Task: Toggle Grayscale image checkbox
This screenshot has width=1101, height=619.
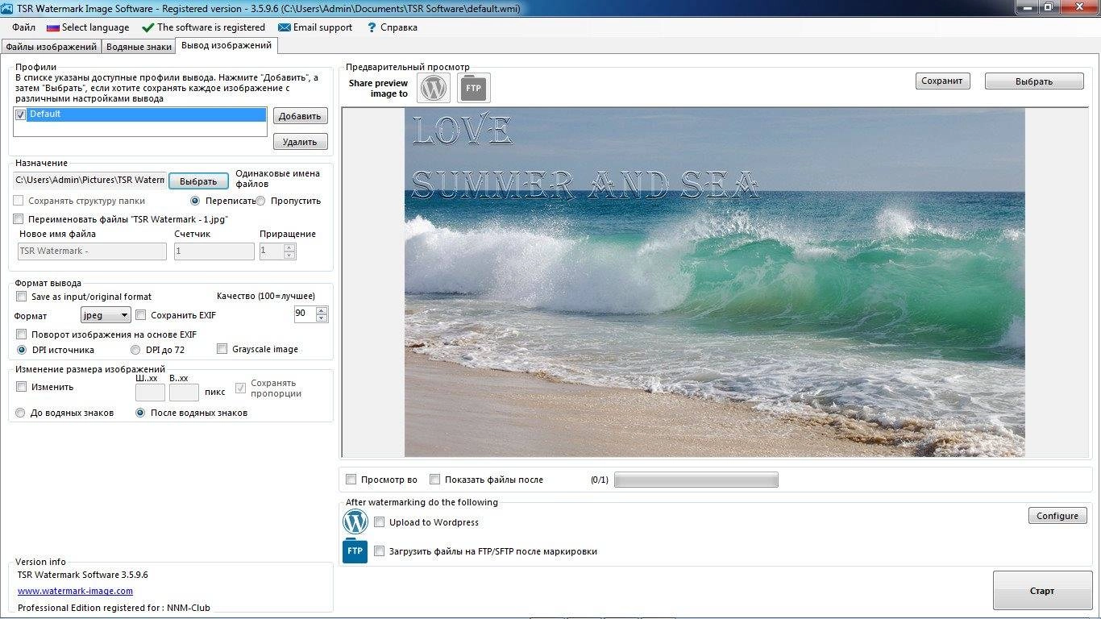Action: [222, 349]
